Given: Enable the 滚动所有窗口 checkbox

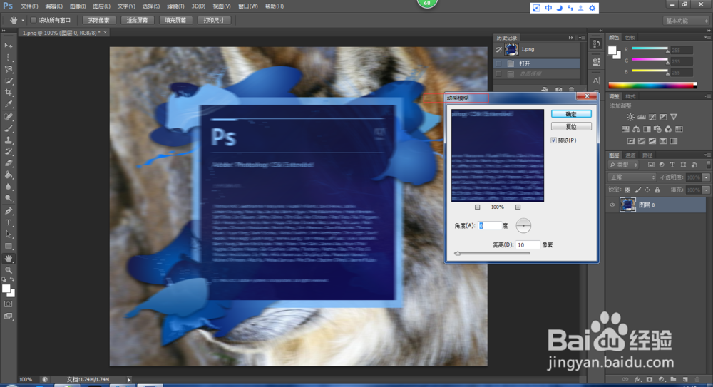Looking at the screenshot, I should point(34,20).
